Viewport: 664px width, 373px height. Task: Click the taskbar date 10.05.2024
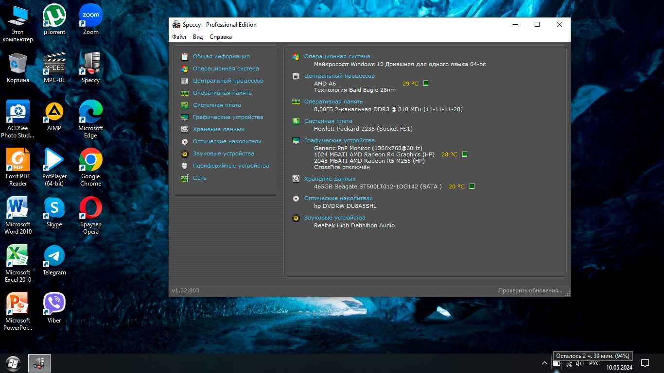click(x=619, y=368)
